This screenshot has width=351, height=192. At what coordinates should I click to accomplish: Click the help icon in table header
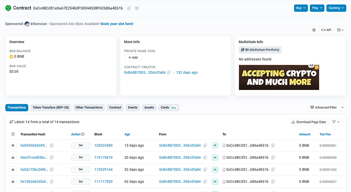click(x=13, y=134)
